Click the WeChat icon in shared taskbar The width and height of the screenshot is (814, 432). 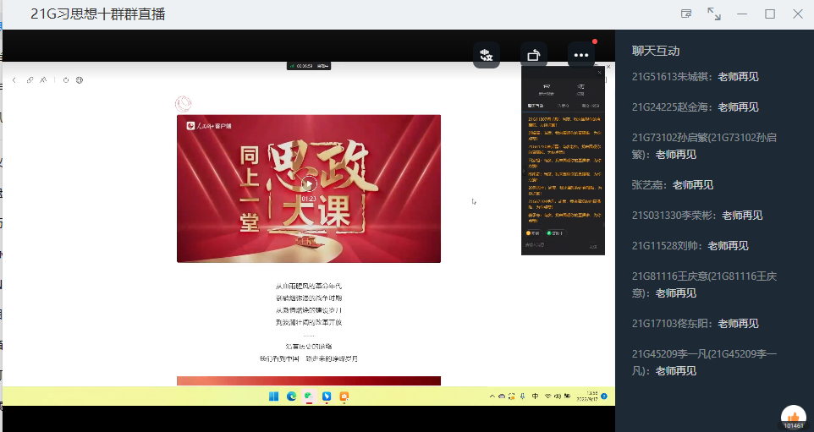pyautogui.click(x=309, y=396)
